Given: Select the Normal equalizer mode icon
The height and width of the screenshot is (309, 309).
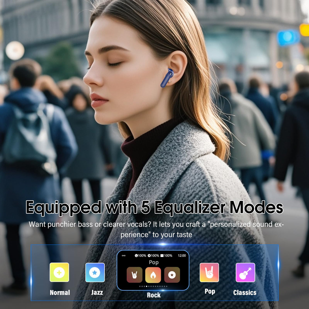Looking at the screenshot, I should [x=59, y=272].
